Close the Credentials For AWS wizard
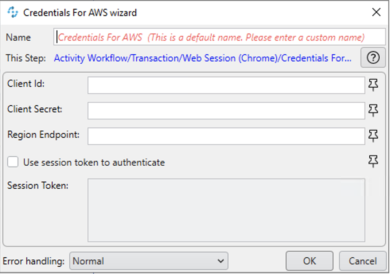Image resolution: width=390 pixels, height=274 pixels. (x=376, y=12)
